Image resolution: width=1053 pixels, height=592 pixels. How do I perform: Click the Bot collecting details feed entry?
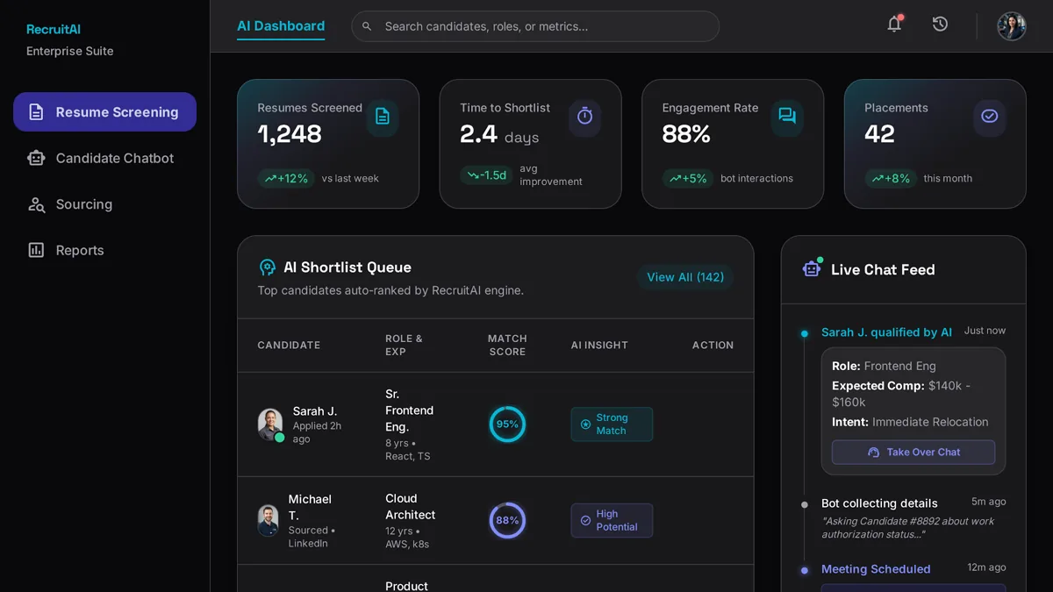[879, 503]
